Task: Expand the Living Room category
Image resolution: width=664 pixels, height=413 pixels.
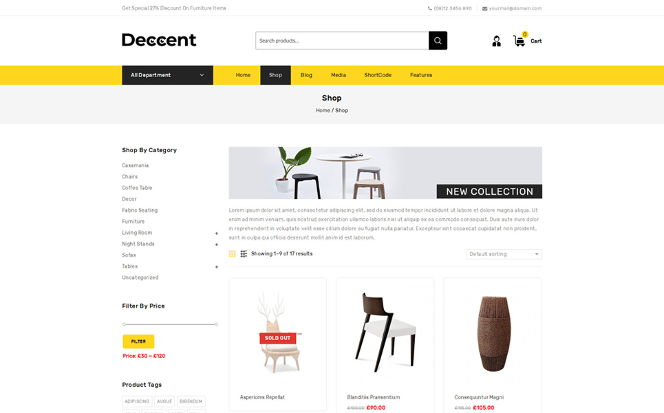Action: 216,233
